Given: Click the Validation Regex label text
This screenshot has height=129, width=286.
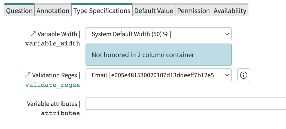Looking at the screenshot, I should pyautogui.click(x=55, y=75).
